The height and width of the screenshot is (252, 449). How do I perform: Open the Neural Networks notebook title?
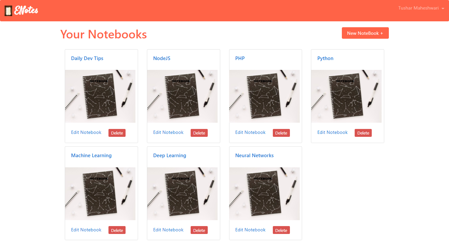pos(254,156)
